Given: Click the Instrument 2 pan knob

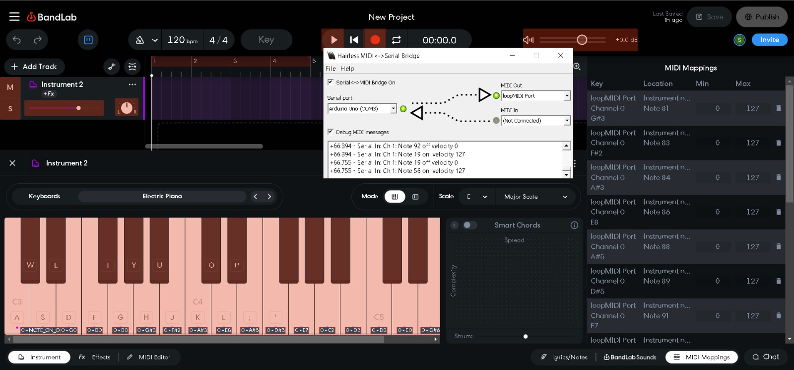Looking at the screenshot, I should coord(127,107).
